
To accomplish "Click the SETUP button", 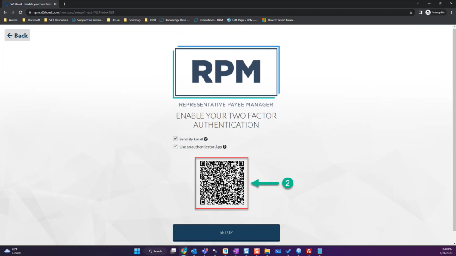I will (226, 232).
